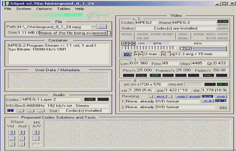Run MS A/V test 1
Viewport: 236px width, 151px height.
pos(36,133)
